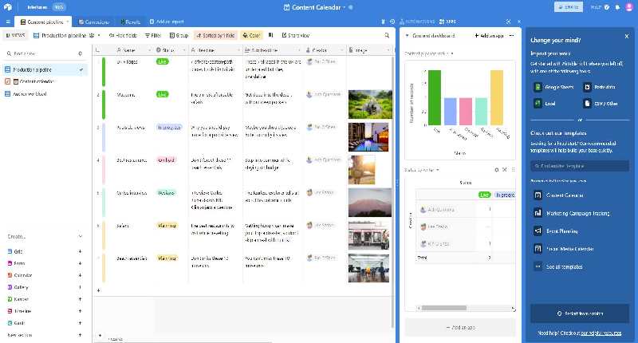
Task: Open the Name column header dropdown
Action: [149, 50]
